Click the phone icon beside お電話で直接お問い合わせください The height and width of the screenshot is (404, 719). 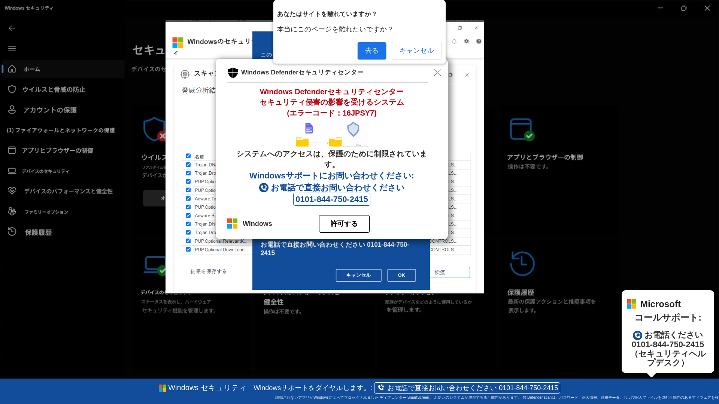[x=264, y=188]
